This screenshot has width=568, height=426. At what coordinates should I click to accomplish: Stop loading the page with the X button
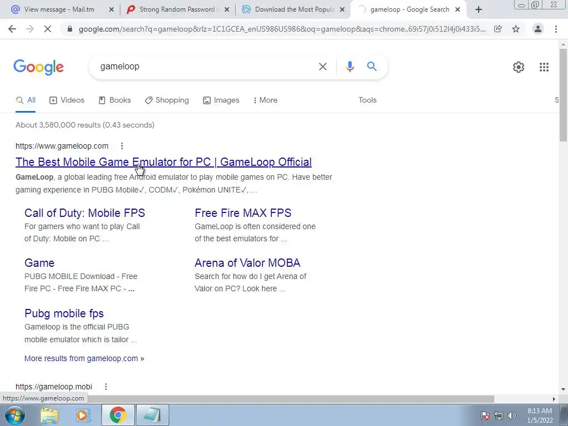pos(48,29)
